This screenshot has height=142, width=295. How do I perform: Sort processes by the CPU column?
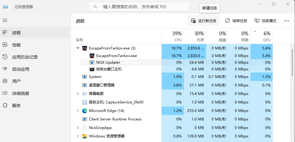(173, 36)
